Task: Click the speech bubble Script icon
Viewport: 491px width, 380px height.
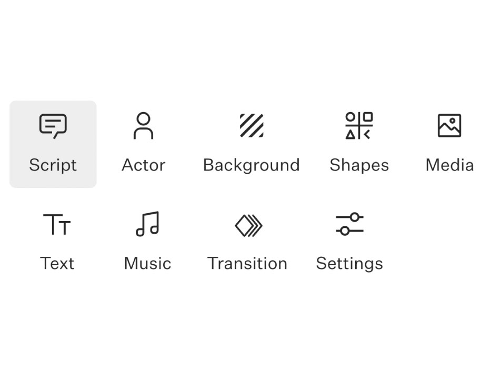Action: (x=53, y=125)
